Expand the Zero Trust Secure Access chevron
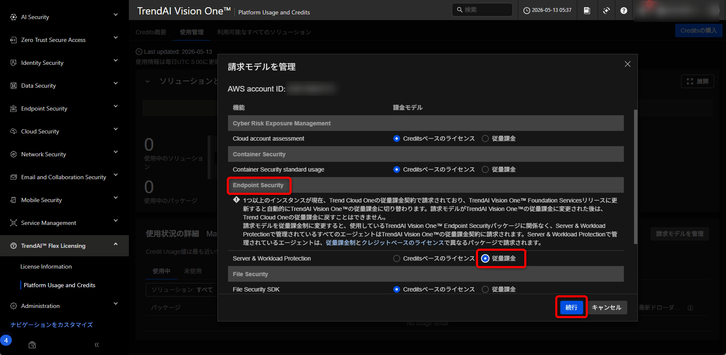 pos(116,38)
